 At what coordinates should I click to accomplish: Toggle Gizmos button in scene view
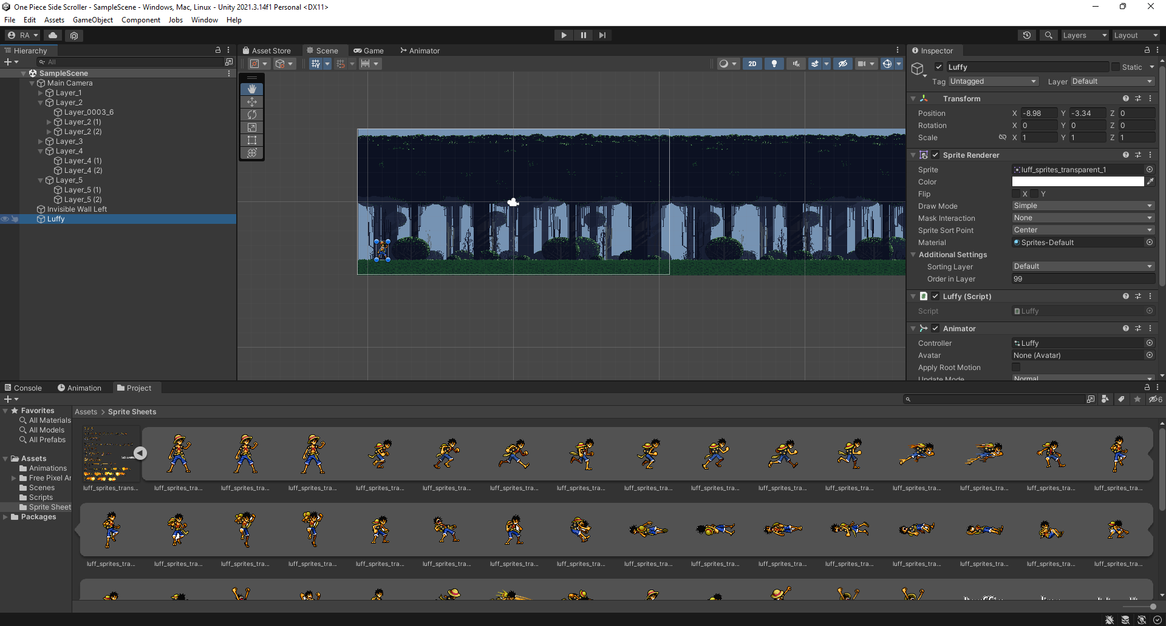pyautogui.click(x=887, y=64)
